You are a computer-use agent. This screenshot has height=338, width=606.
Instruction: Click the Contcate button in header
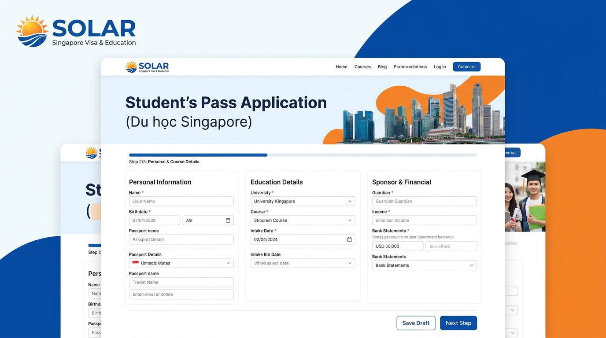(x=466, y=67)
